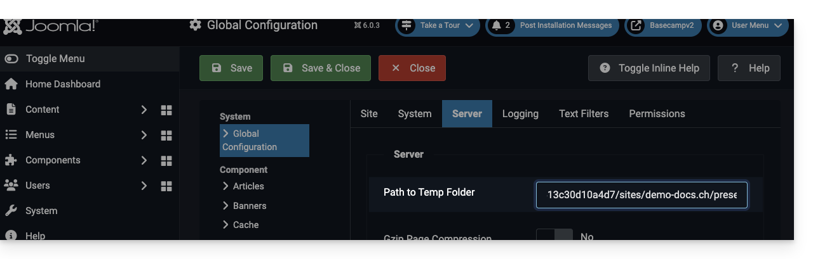Expand the Content menu chevron
The height and width of the screenshot is (259, 813).
pos(144,110)
